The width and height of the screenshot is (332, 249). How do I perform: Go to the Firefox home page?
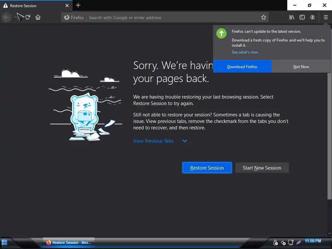pos(38,17)
